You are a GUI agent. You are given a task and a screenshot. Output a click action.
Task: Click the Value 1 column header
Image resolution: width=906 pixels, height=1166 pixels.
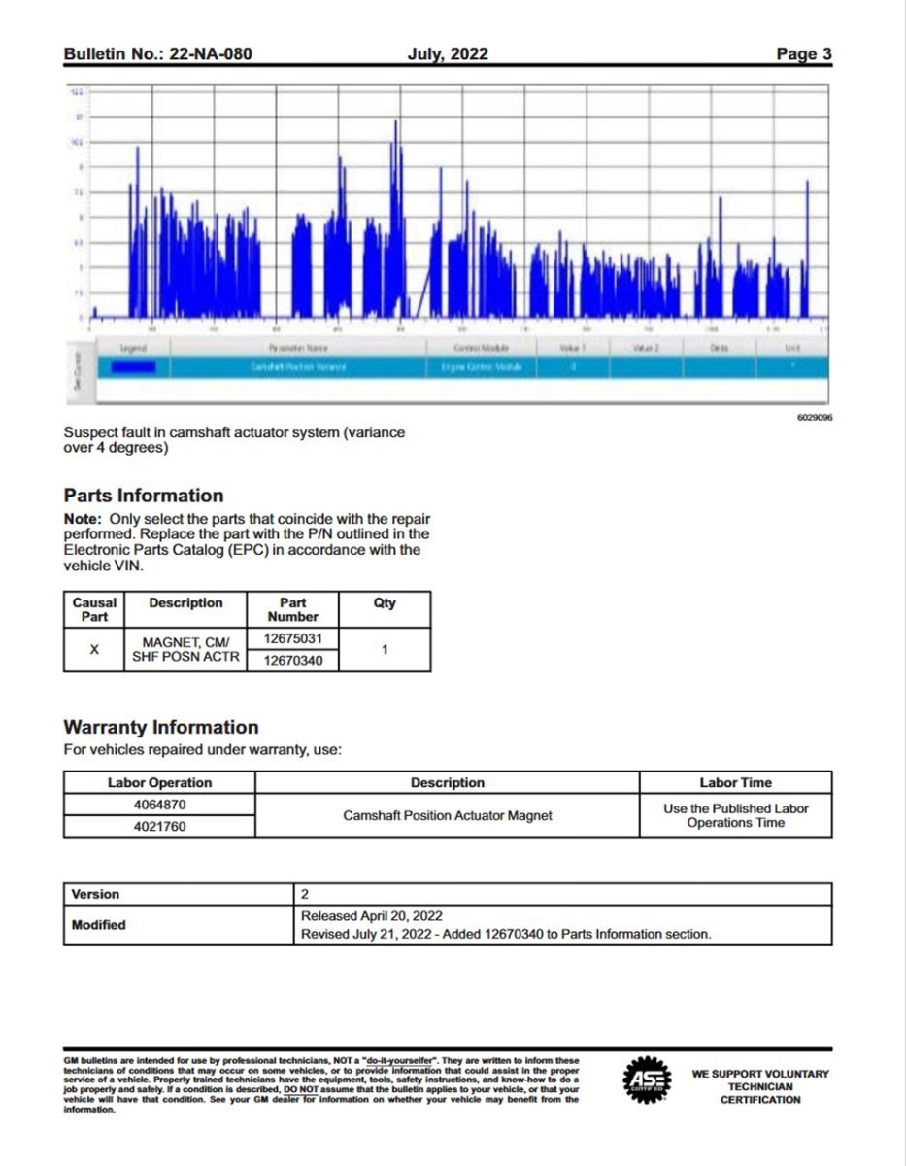pyautogui.click(x=573, y=347)
